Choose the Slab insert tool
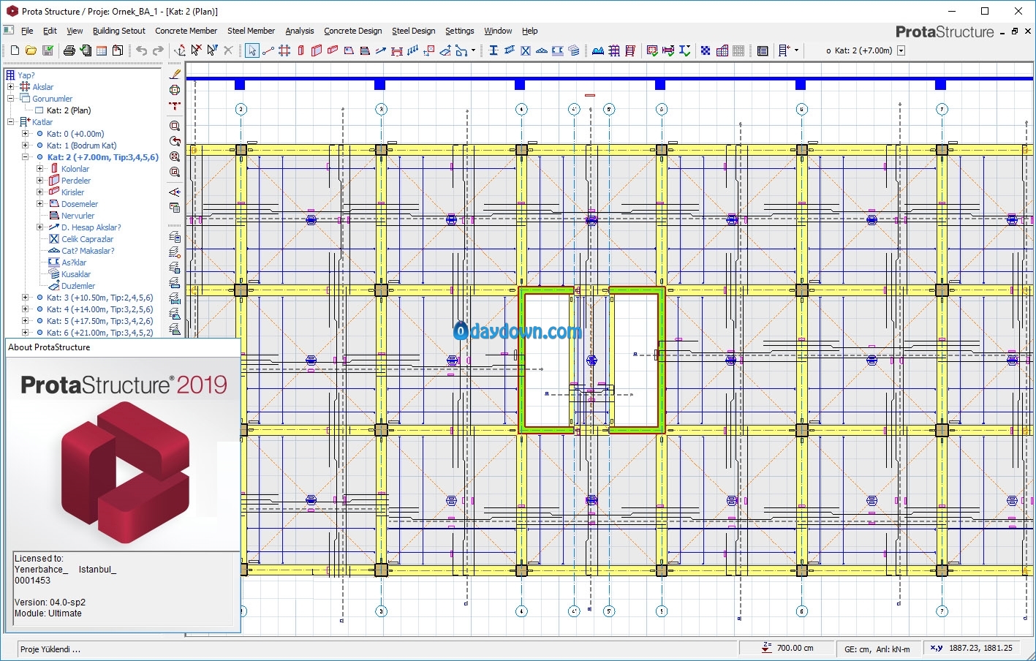 (349, 50)
